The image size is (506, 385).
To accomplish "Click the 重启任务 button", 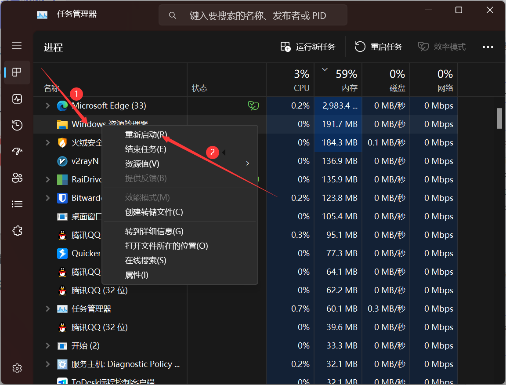I will (x=378, y=47).
